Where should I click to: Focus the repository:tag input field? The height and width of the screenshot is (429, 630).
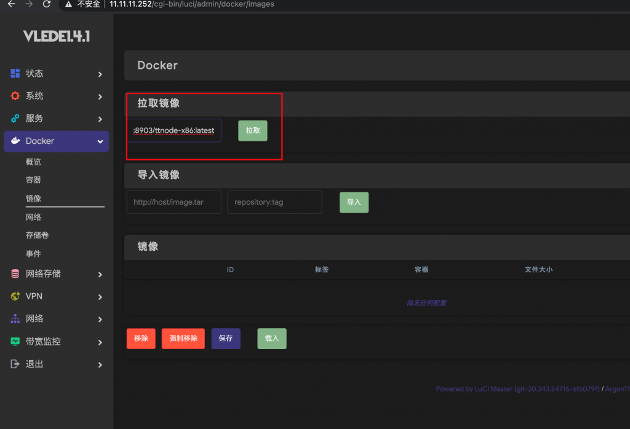[x=274, y=202]
